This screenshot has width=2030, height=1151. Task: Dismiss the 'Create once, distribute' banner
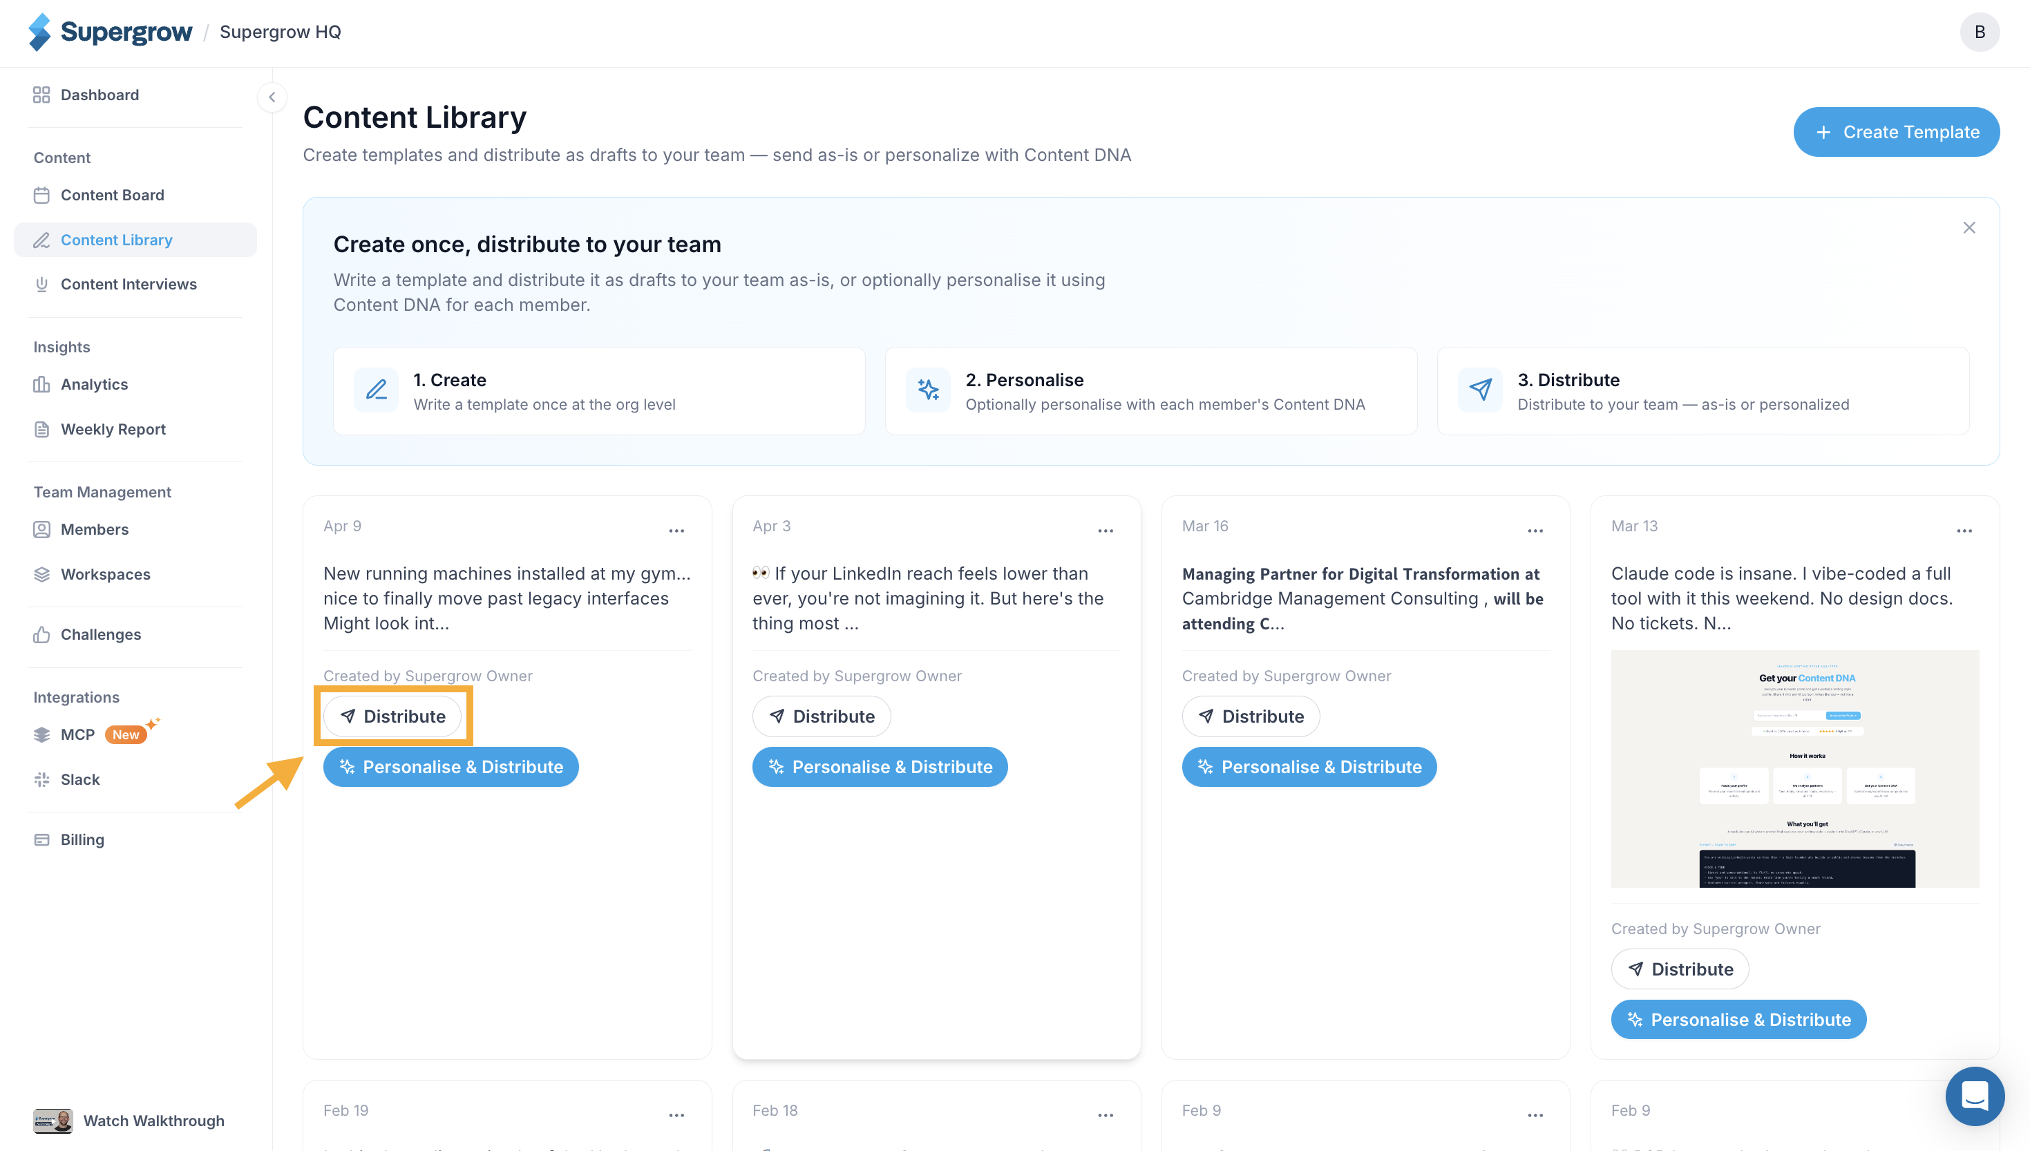(x=1969, y=228)
